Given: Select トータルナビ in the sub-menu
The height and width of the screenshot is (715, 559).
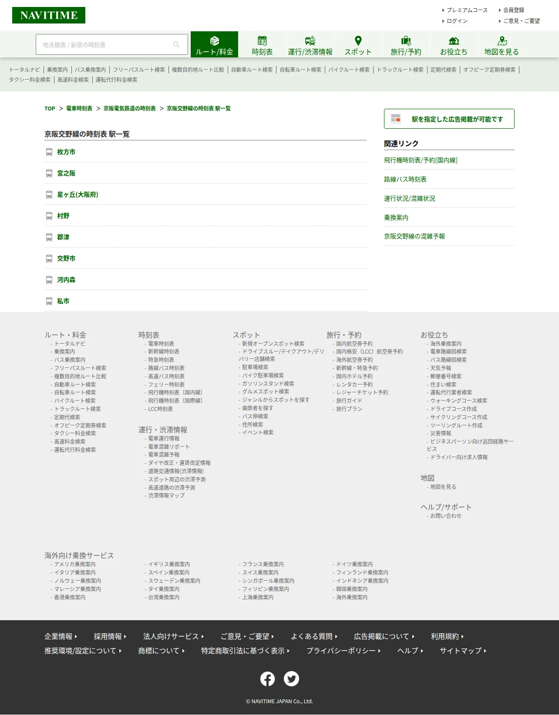Looking at the screenshot, I should tap(24, 70).
